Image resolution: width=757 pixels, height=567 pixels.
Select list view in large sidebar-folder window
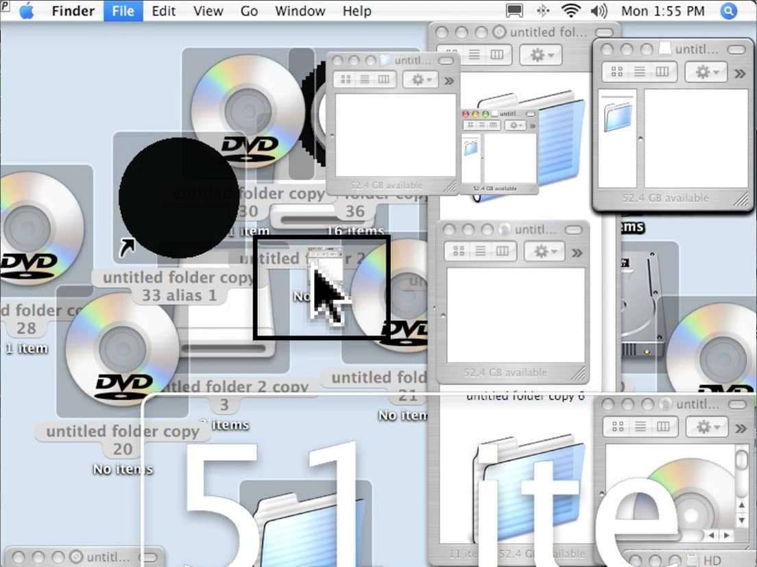(x=640, y=72)
